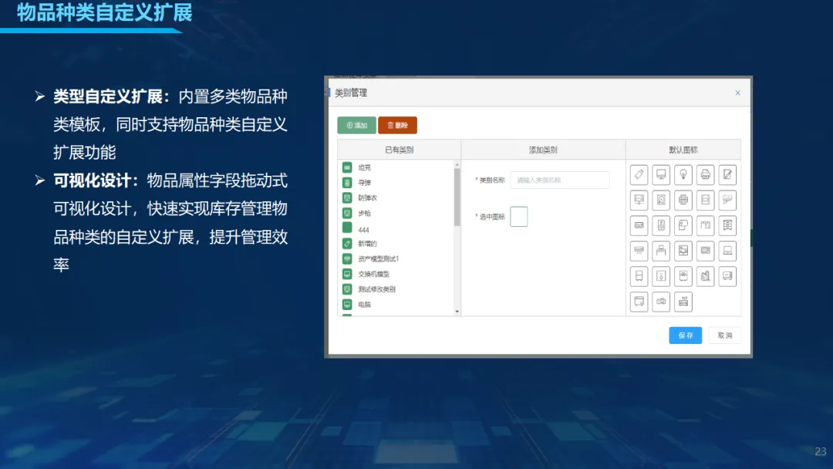Focus the 类别名称 input field

tap(560, 180)
